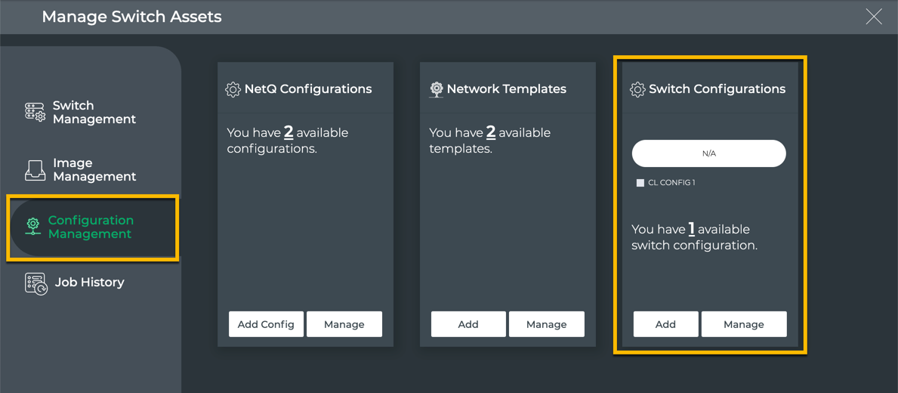Image resolution: width=898 pixels, height=393 pixels.
Task: Click the Switch Management sidebar icon
Action: (x=35, y=113)
